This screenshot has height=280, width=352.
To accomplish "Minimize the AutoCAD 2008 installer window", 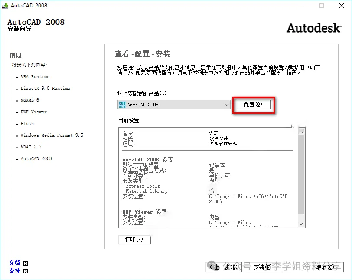I will click(x=302, y=6).
